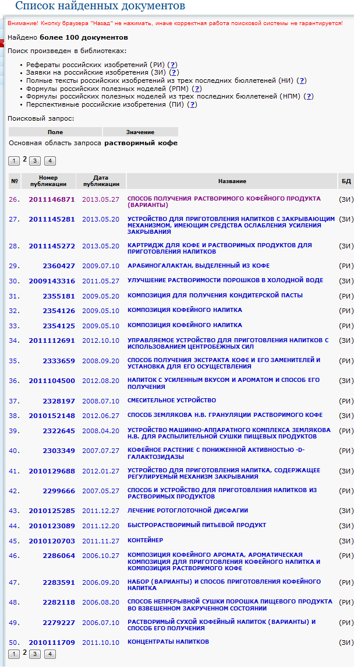Open publication number 2010111709
The width and height of the screenshot is (354, 667).
tap(52, 643)
